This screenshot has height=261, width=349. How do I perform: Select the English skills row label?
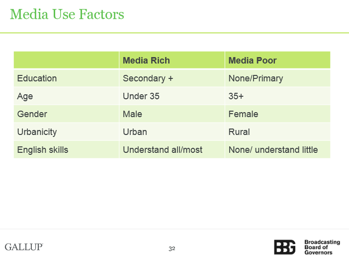pyautogui.click(x=66, y=150)
